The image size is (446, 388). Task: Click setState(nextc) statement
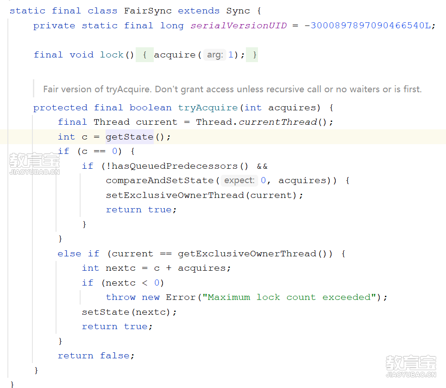coord(129,312)
